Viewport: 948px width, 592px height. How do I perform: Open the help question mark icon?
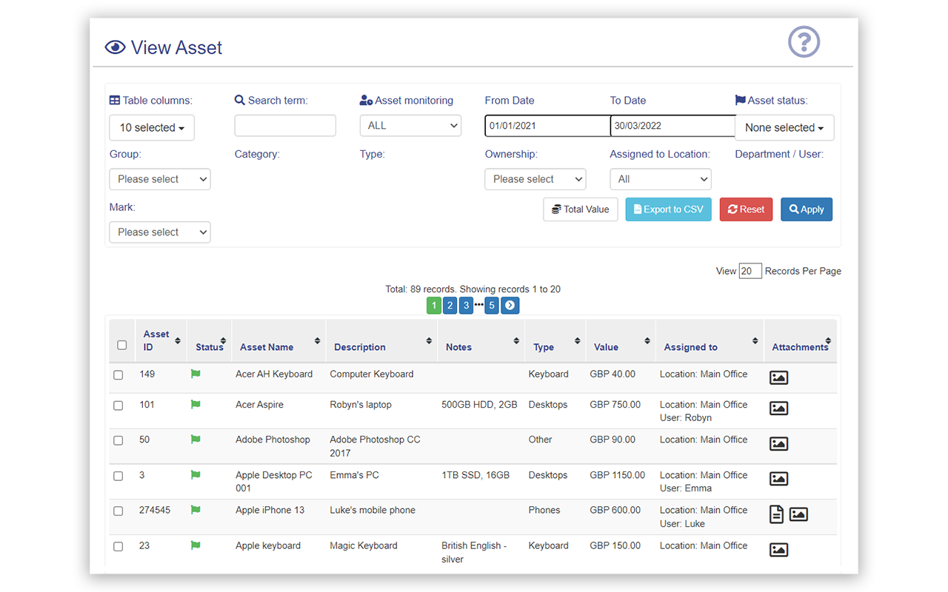[804, 41]
